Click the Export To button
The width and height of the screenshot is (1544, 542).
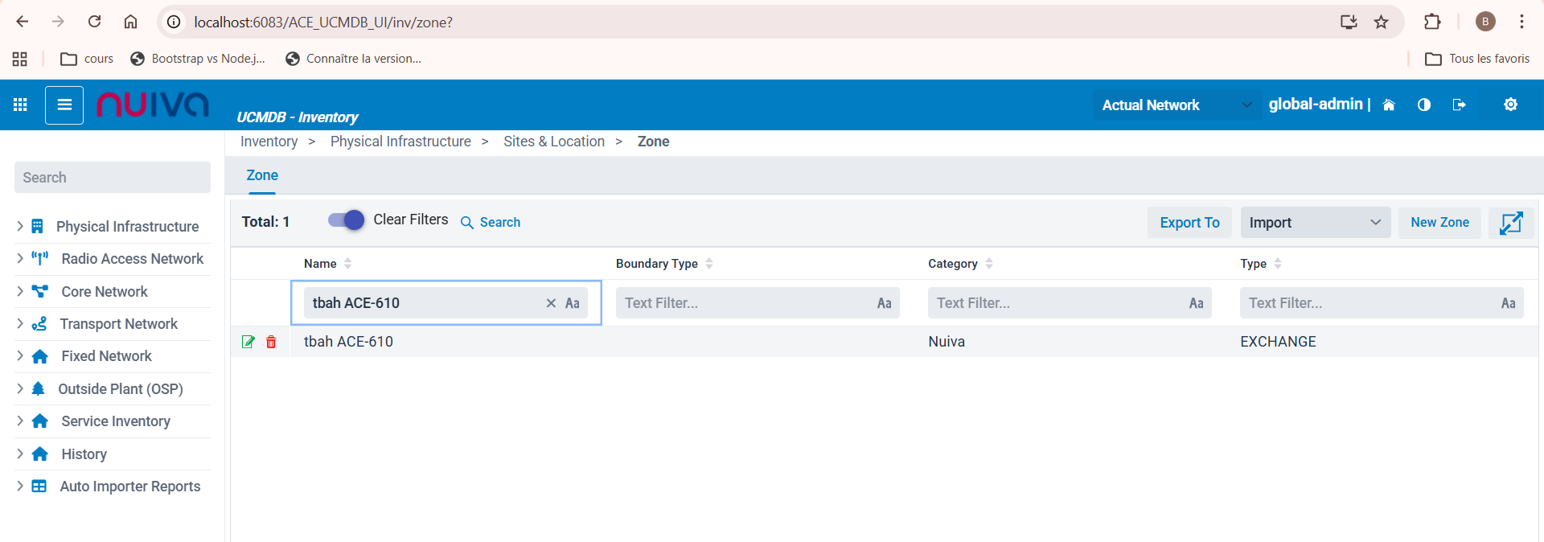click(1189, 223)
